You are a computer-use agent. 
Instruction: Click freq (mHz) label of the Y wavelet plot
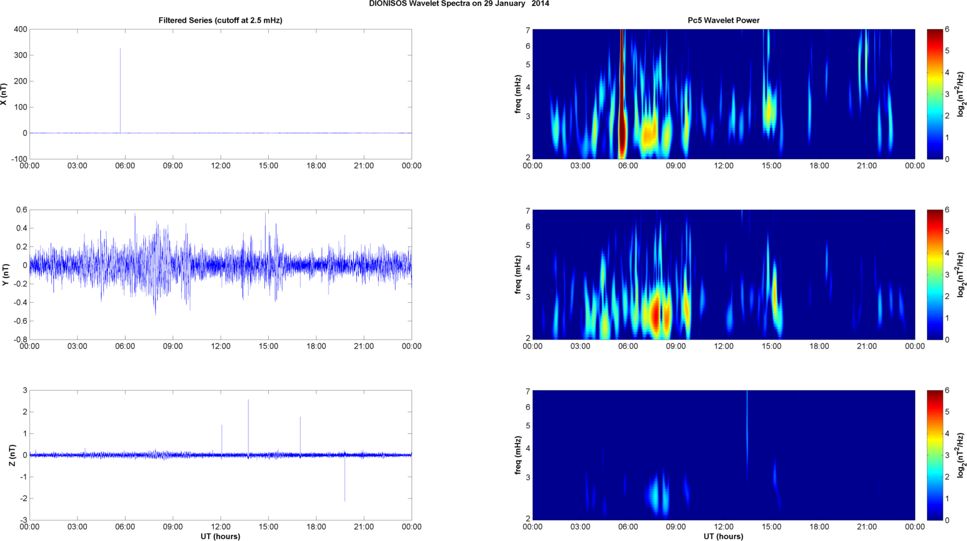[x=518, y=274]
